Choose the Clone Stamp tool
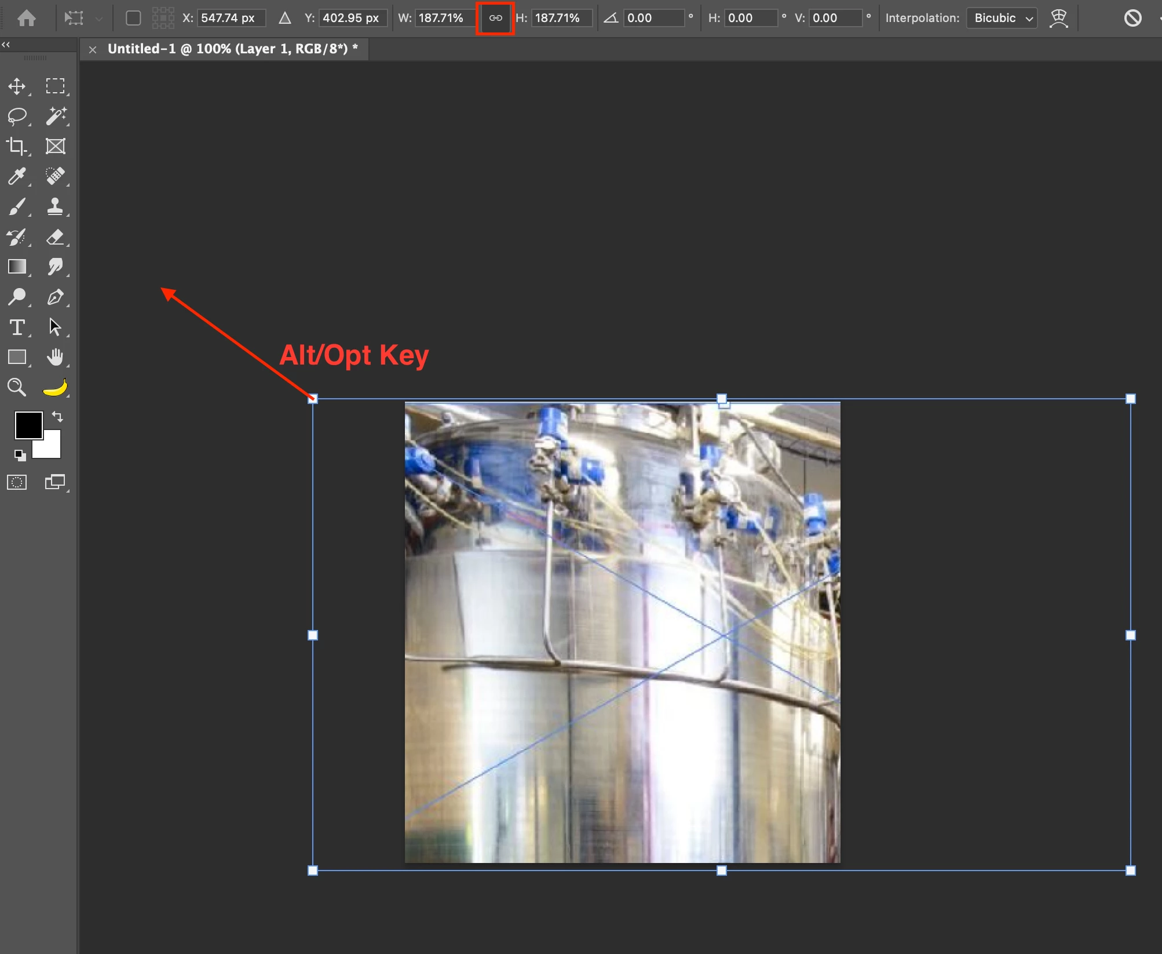This screenshot has height=954, width=1162. pyautogui.click(x=56, y=206)
